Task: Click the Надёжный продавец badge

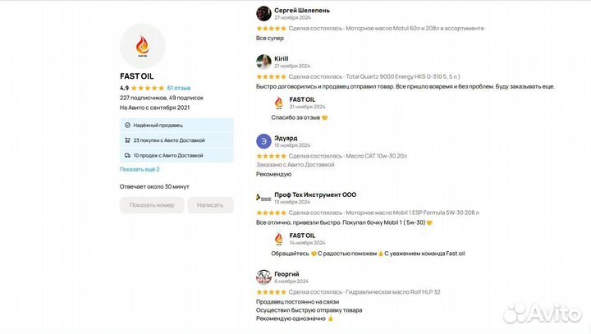Action: click(176, 126)
